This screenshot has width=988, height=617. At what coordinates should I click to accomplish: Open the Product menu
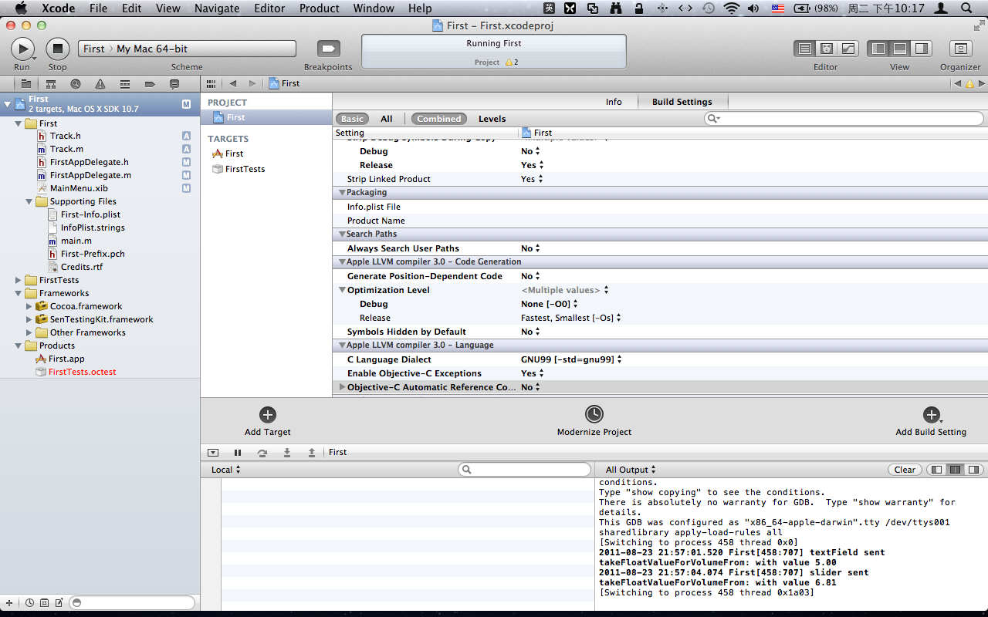point(320,8)
